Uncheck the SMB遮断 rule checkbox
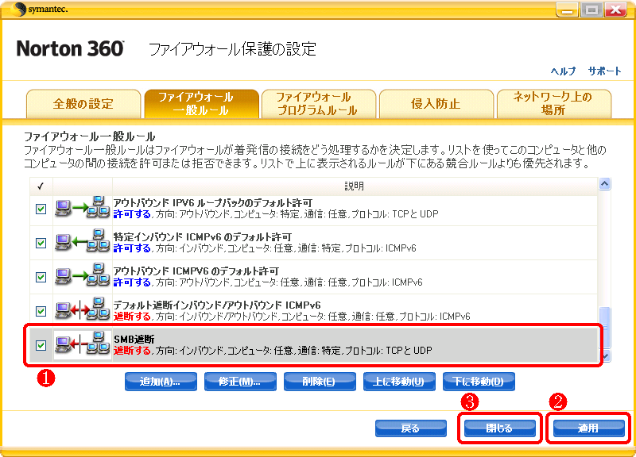The image size is (636, 457). coord(41,345)
